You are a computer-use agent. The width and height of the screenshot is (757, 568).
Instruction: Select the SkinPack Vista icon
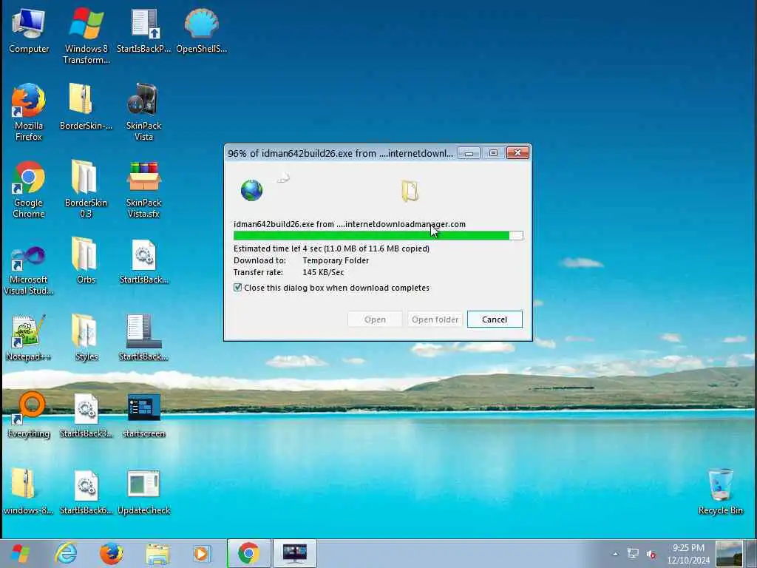coord(144,112)
